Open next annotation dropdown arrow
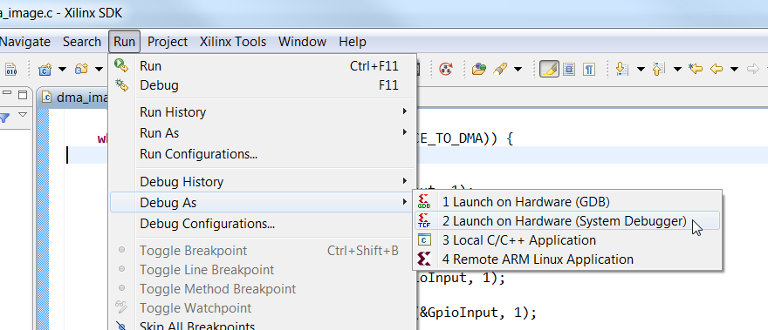This screenshot has height=330, width=768. [x=641, y=70]
